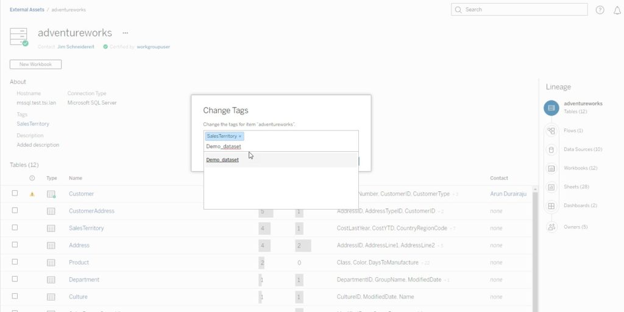Image resolution: width=624 pixels, height=312 pixels.
Task: Select Workbooks icon in Lineage
Action: pyautogui.click(x=551, y=168)
